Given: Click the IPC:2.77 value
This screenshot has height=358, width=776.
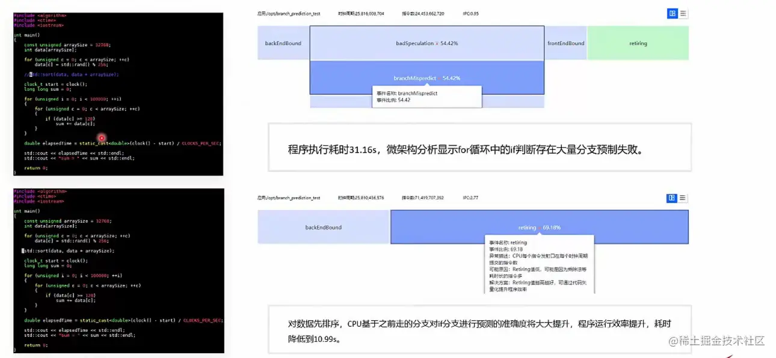Looking at the screenshot, I should 471,198.
